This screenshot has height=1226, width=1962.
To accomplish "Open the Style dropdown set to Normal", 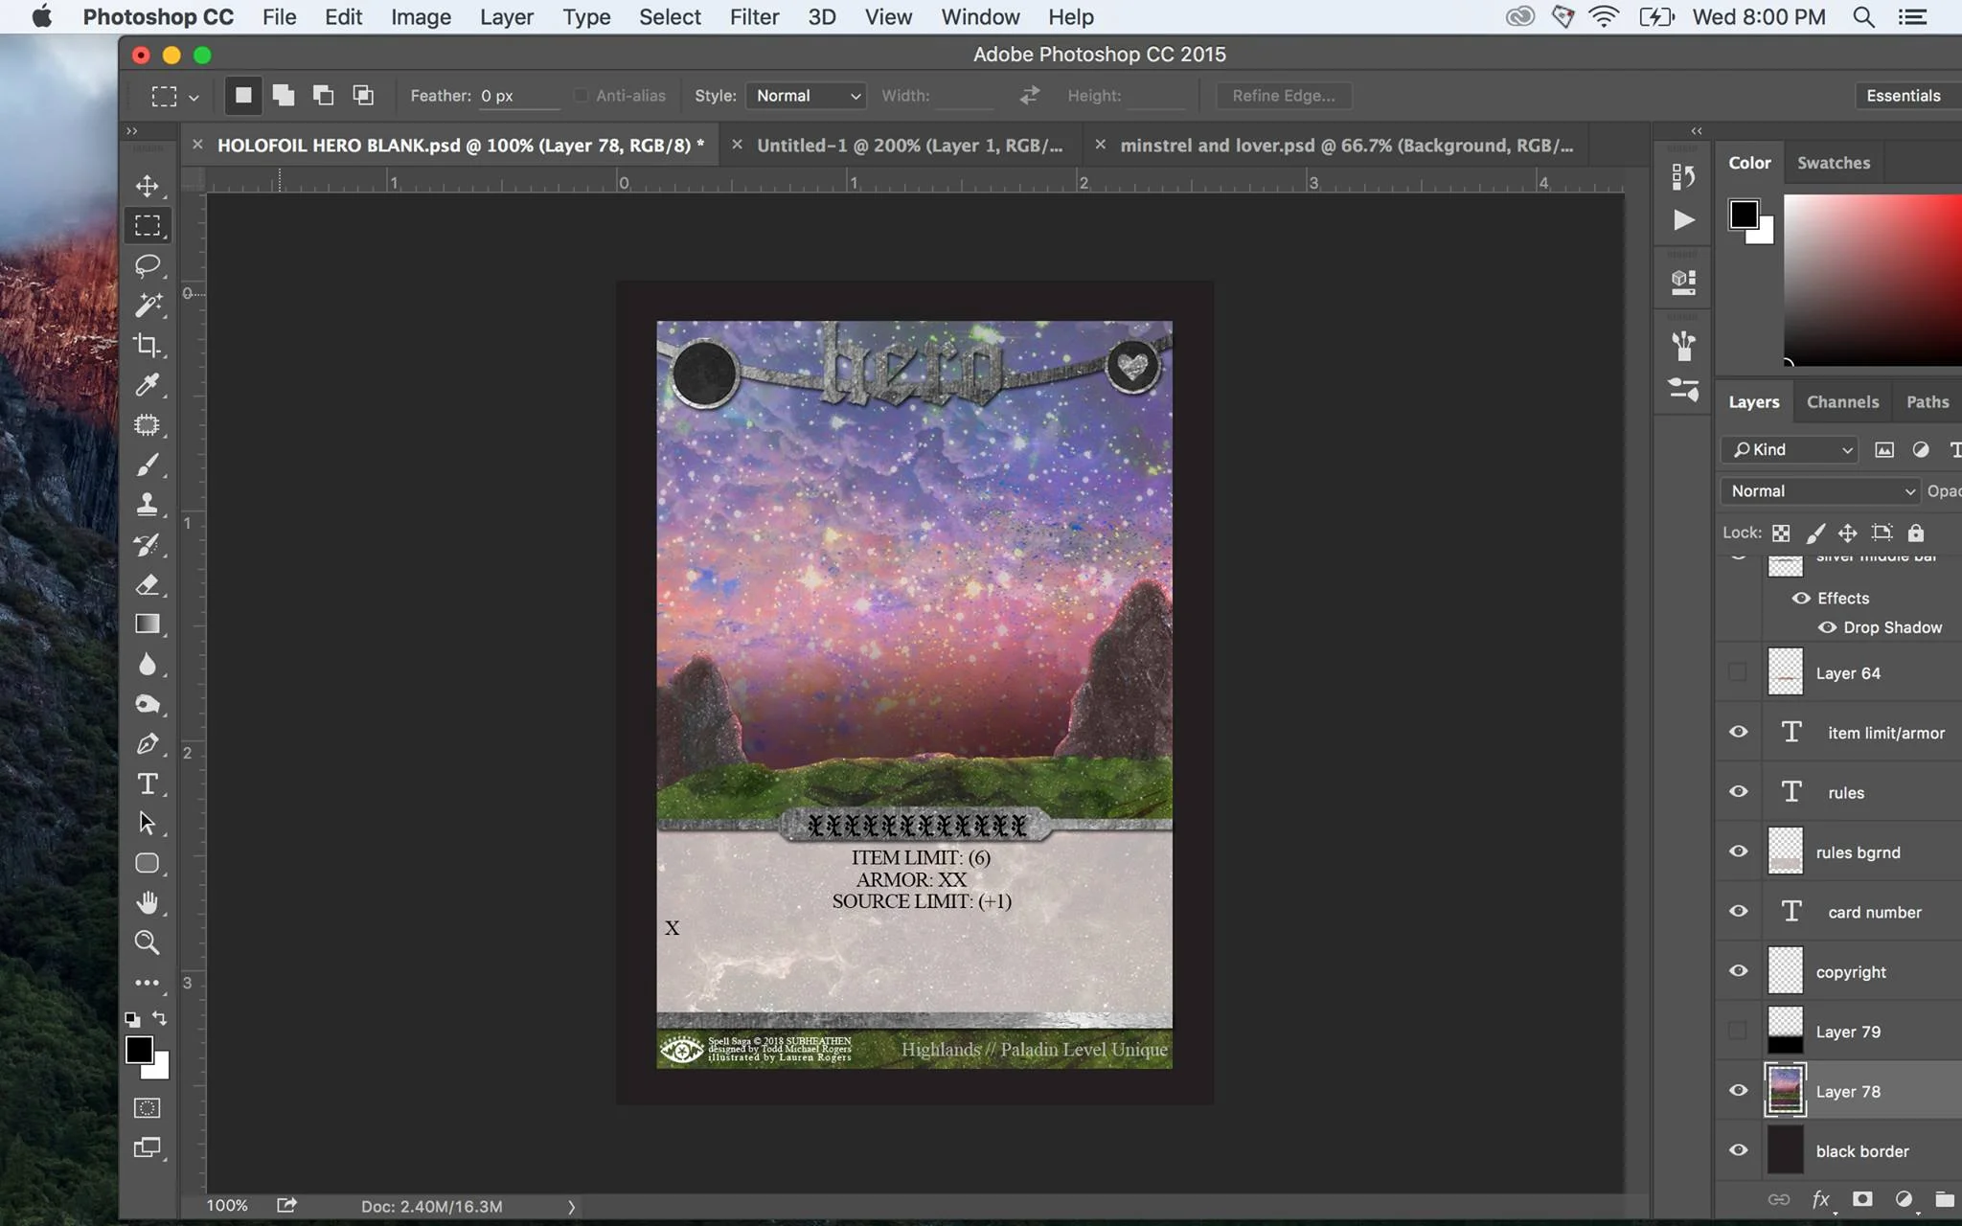I will tap(806, 96).
